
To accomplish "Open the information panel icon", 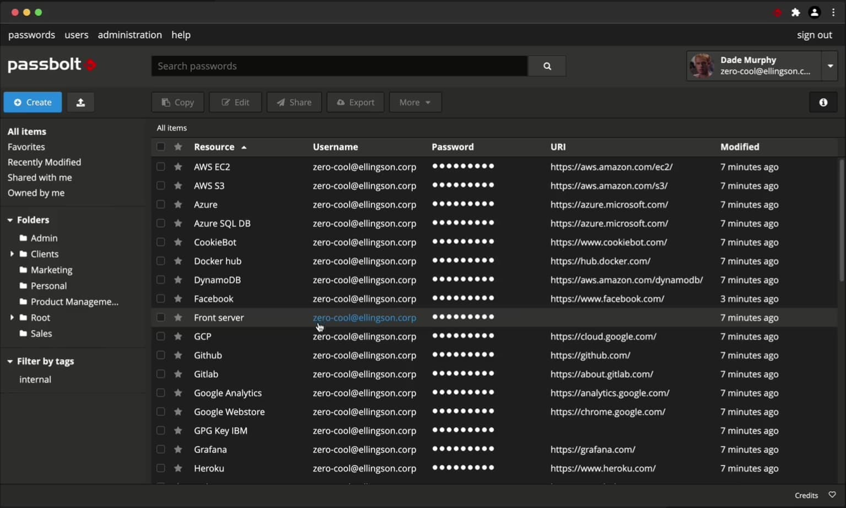I will (x=823, y=103).
